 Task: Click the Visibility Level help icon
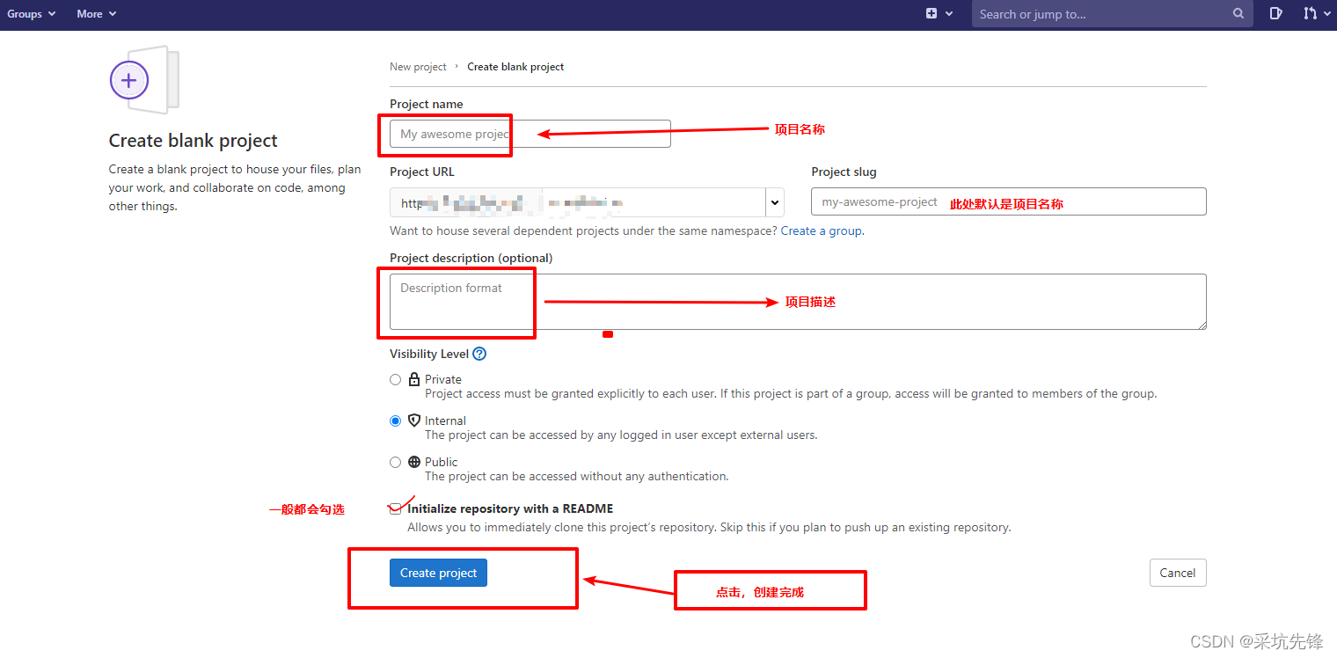479,354
